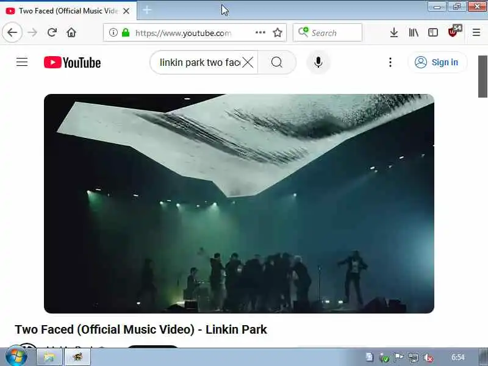
Task: Toggle the sidebar view icon
Action: (433, 32)
